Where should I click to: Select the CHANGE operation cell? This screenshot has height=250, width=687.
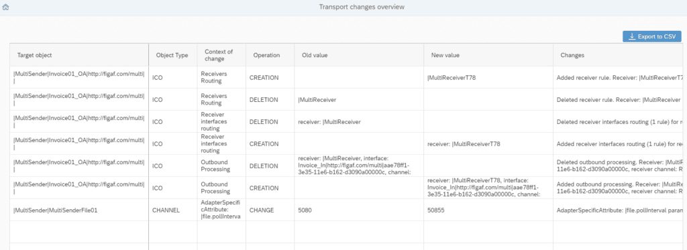[x=270, y=210]
